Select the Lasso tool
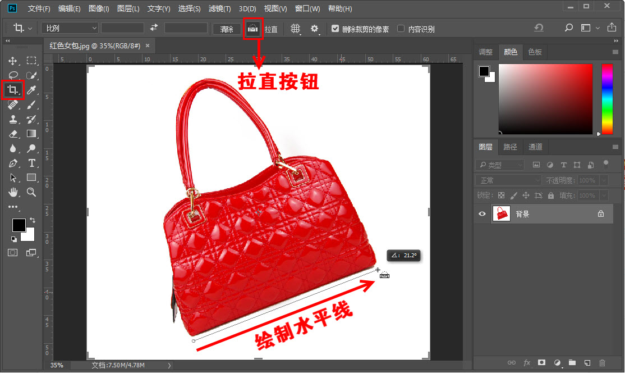 (x=13, y=75)
